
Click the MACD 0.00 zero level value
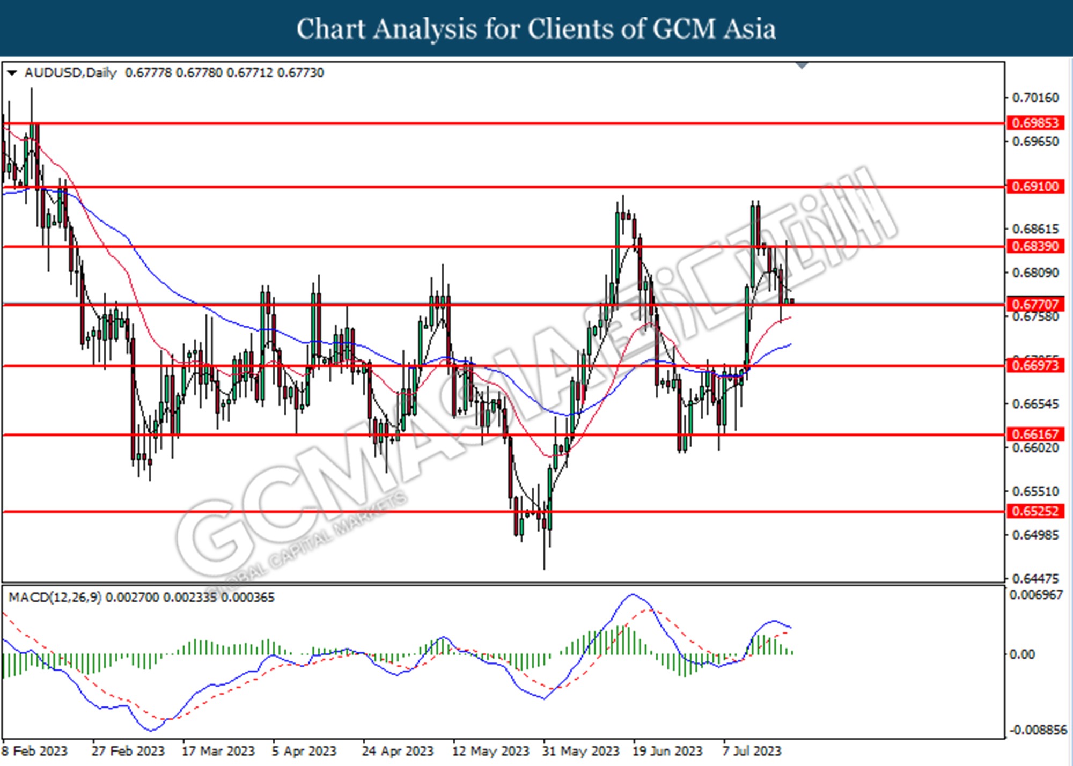point(1022,654)
